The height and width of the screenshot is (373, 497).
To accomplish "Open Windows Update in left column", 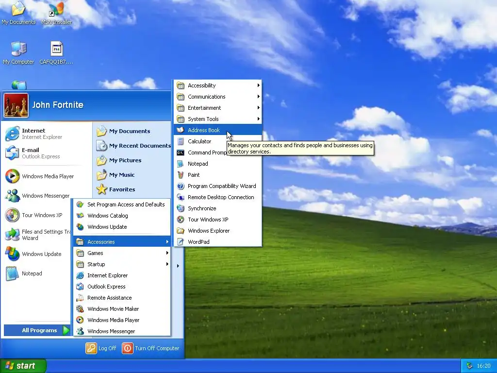I will [33, 254].
